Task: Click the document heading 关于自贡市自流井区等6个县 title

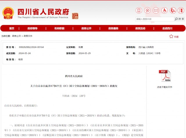Action: pyautogui.click(x=74, y=86)
